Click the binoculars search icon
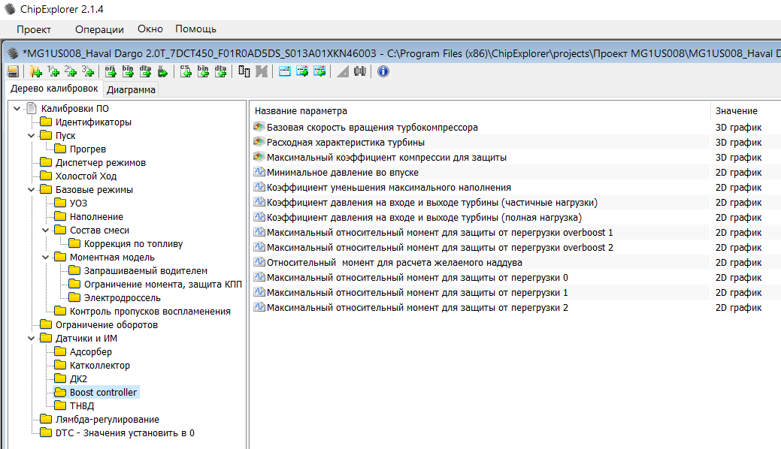 (x=360, y=71)
